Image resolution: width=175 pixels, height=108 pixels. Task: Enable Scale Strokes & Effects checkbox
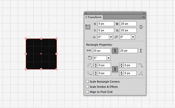(87, 87)
